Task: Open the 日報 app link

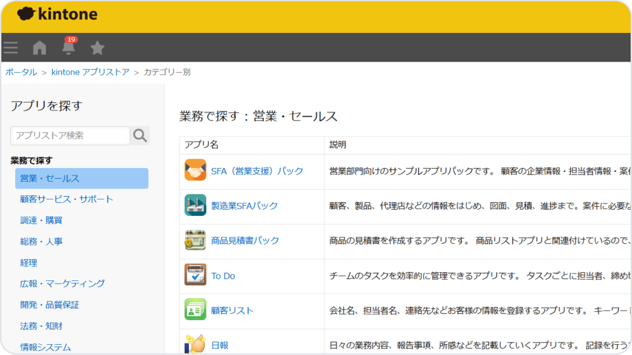Action: 220,345
